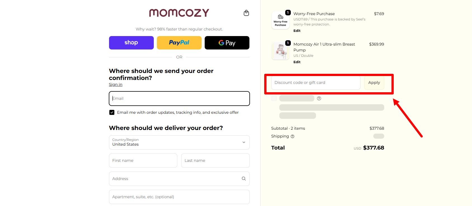Open the shopping bag icon
Image resolution: width=472 pixels, height=206 pixels.
246,13
